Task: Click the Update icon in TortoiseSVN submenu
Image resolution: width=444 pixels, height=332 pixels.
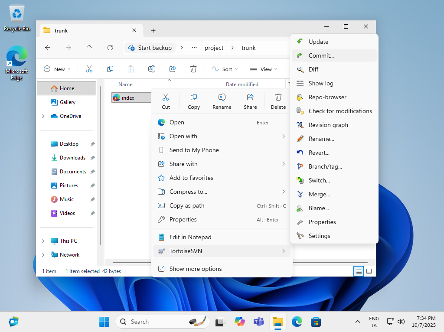Action: (x=300, y=42)
